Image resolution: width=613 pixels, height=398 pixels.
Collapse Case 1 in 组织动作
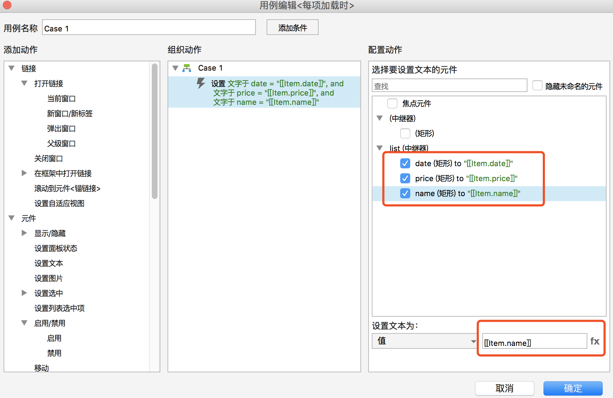click(x=175, y=68)
